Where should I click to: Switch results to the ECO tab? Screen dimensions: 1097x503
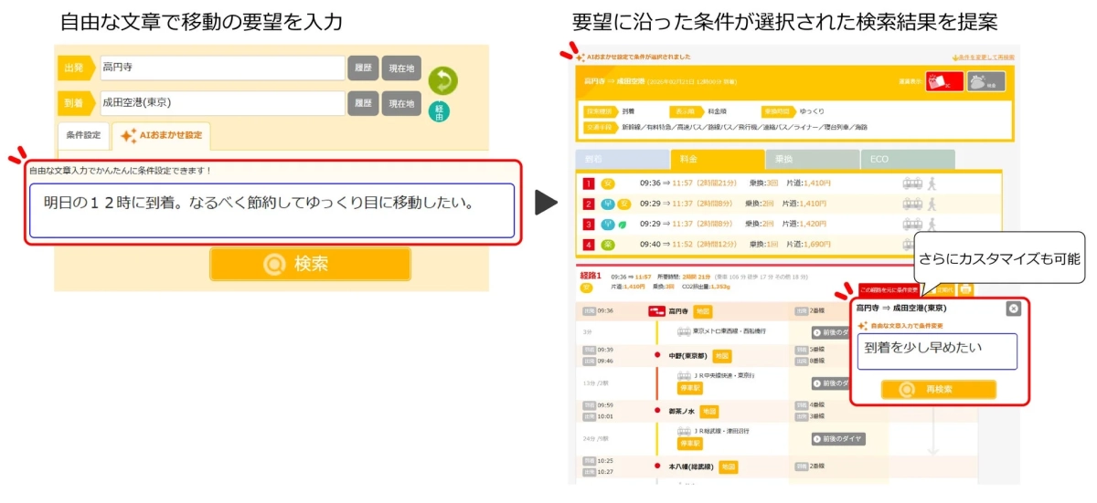point(907,159)
